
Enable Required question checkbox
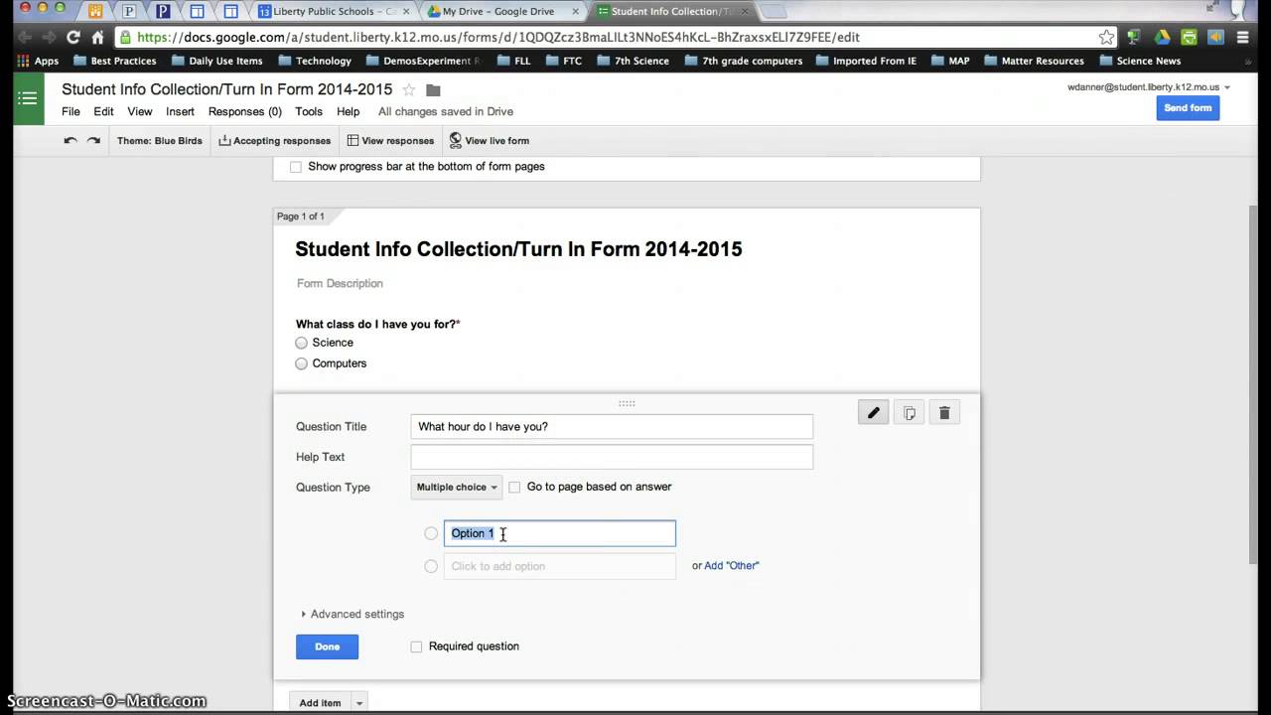[x=417, y=646]
